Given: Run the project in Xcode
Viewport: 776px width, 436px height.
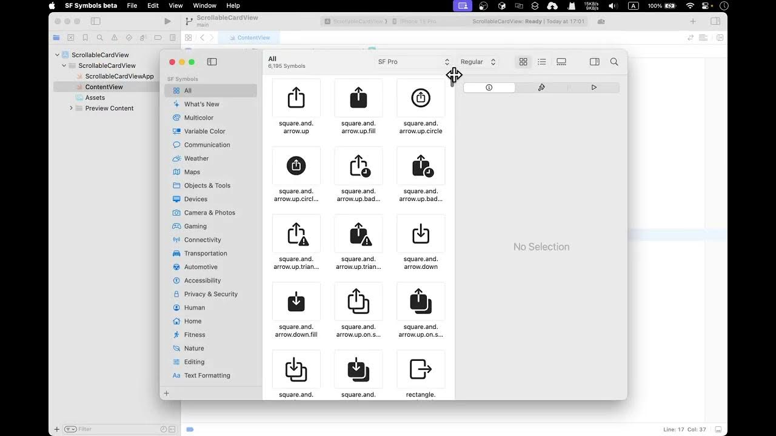Looking at the screenshot, I should click(x=168, y=21).
